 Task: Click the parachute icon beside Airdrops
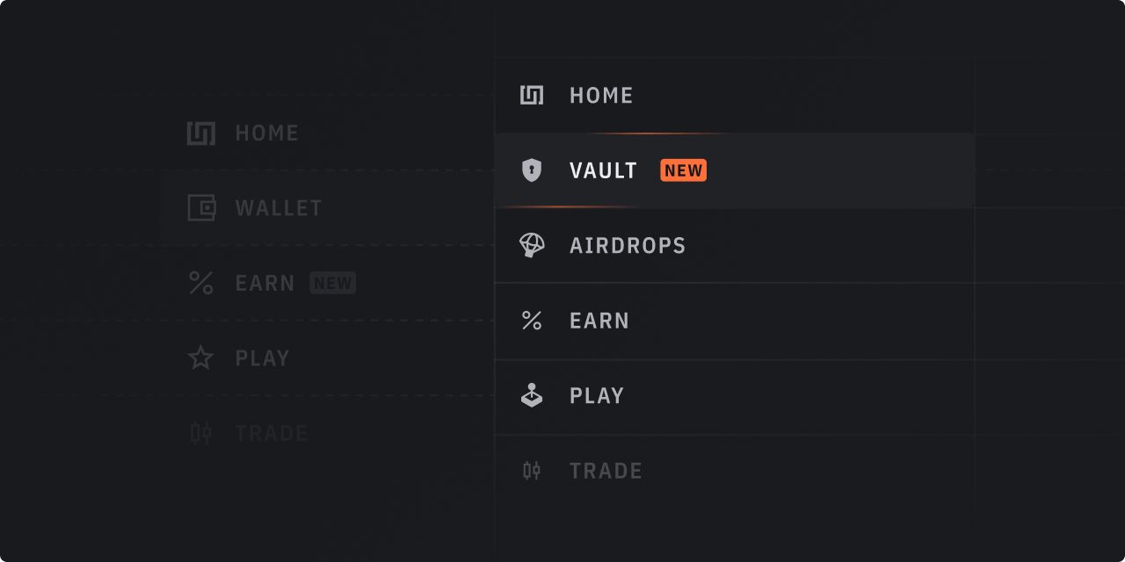[532, 245]
